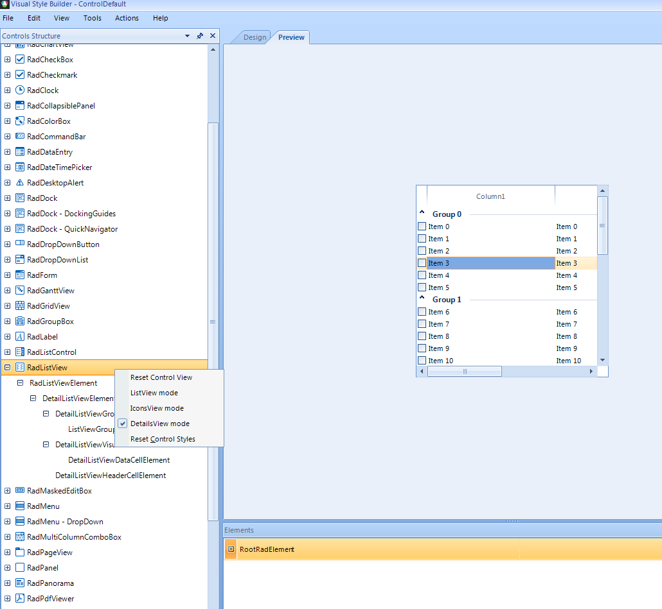The height and width of the screenshot is (609, 662).
Task: Check the Item 3 checkbox
Action: click(422, 263)
